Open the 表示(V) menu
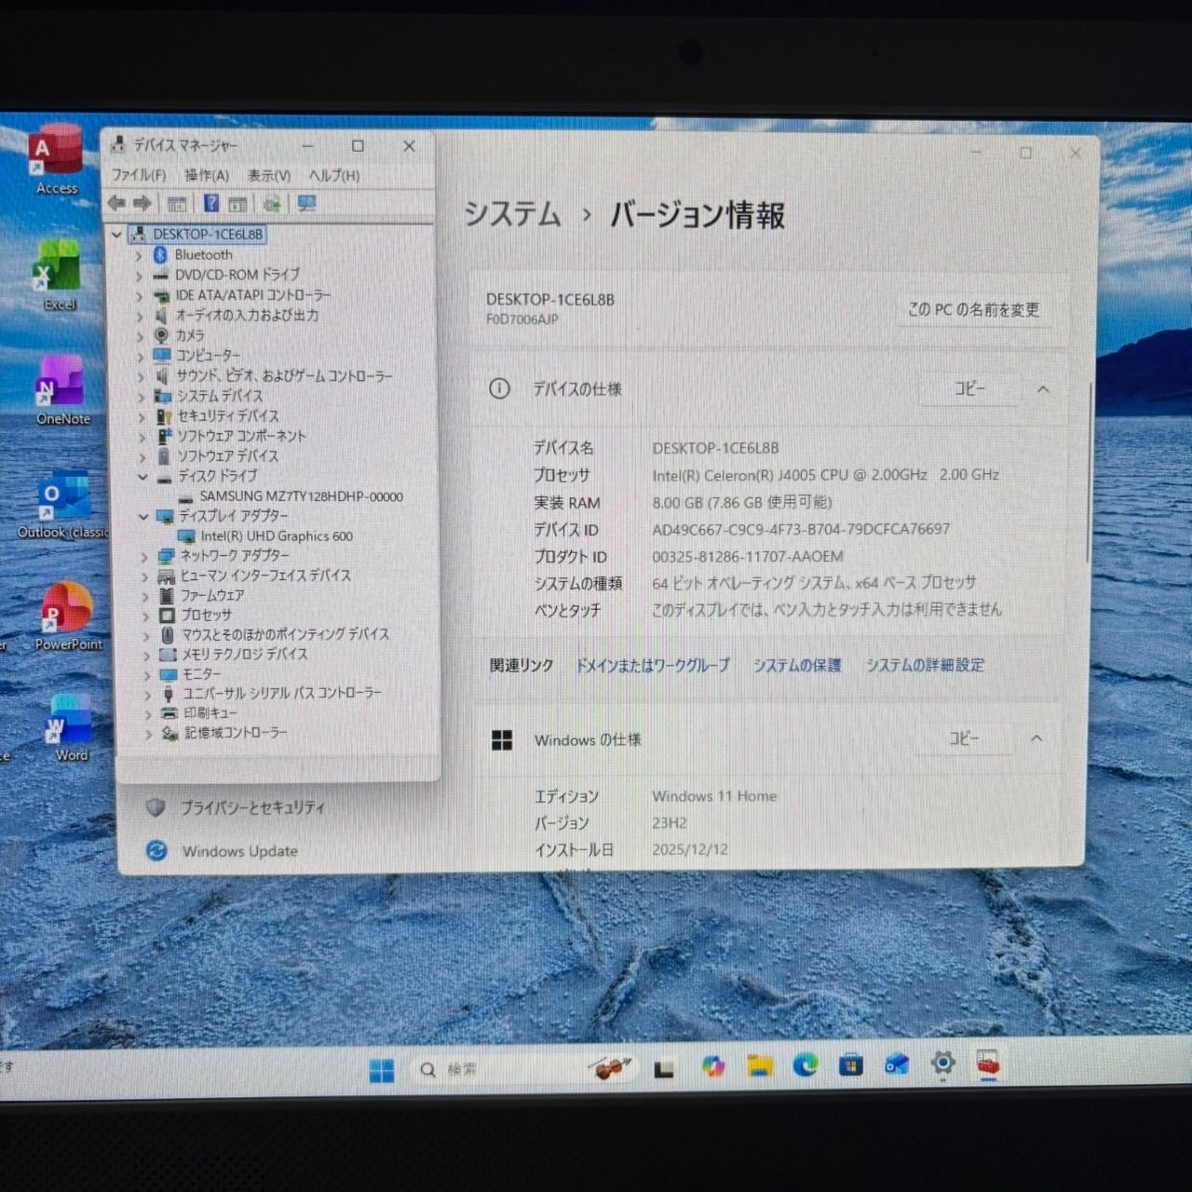The image size is (1192, 1192). (269, 175)
